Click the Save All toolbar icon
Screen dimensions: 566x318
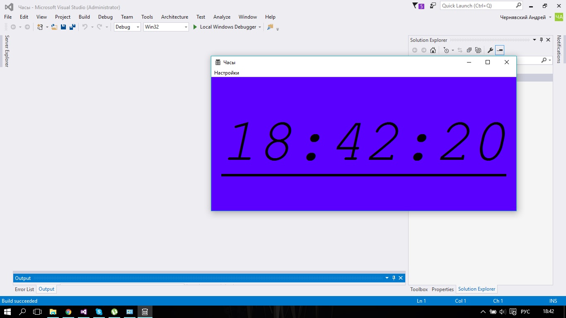click(73, 27)
